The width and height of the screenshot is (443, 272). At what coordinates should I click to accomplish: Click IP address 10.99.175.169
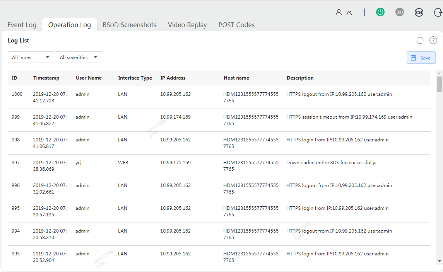175,163
